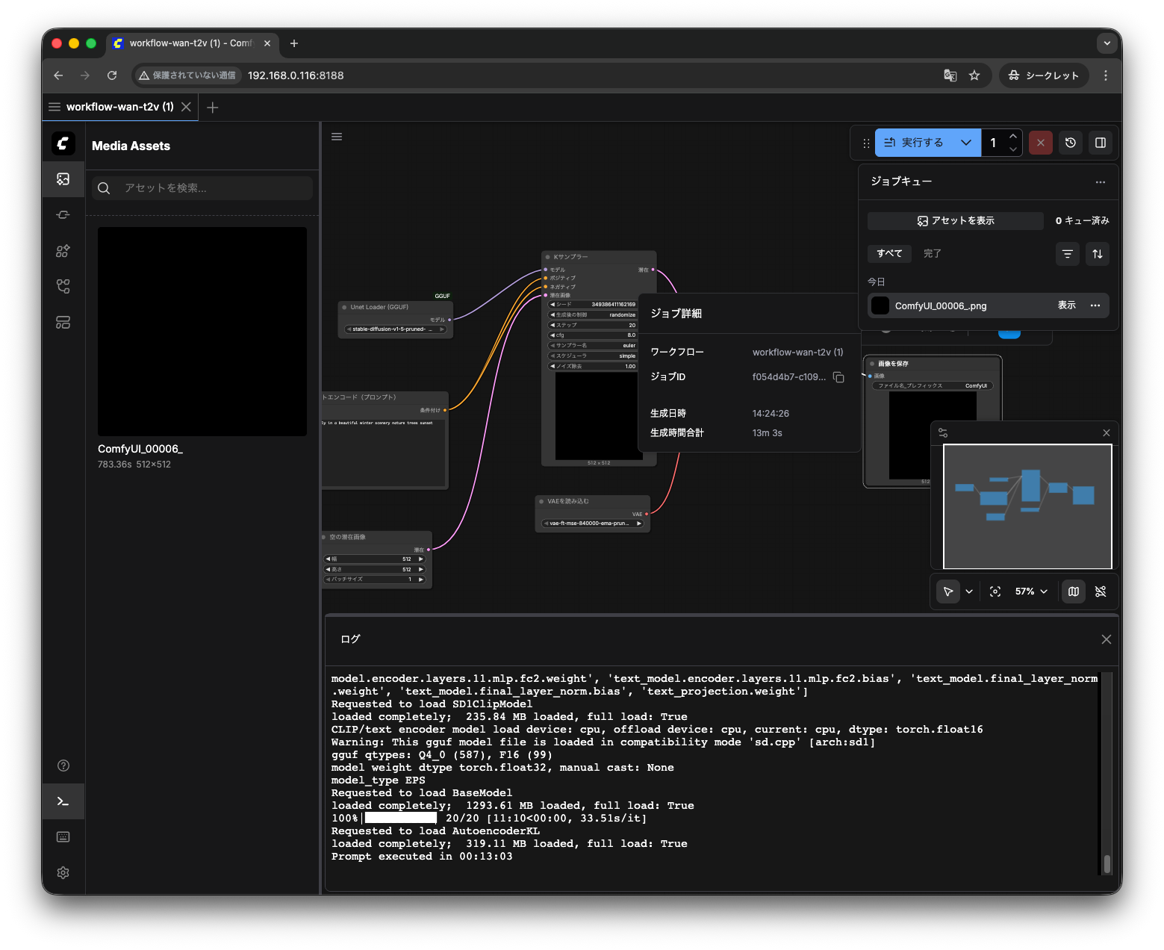1164x950 pixels.
Task: Open the keyboard shortcuts icon
Action: (x=63, y=837)
